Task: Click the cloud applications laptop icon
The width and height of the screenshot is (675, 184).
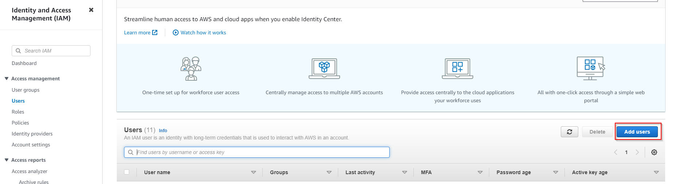Action: 457,69
